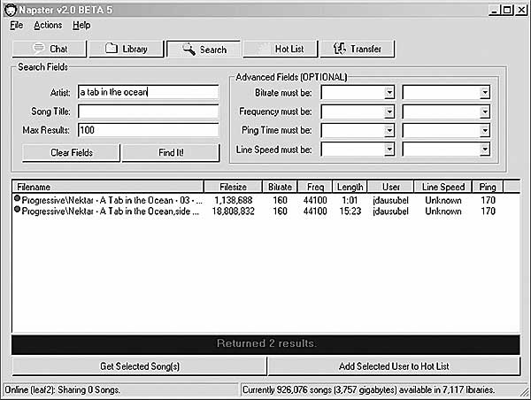Image resolution: width=531 pixels, height=400 pixels.
Task: Expand second Bitrate must be dropdown
Action: point(485,92)
